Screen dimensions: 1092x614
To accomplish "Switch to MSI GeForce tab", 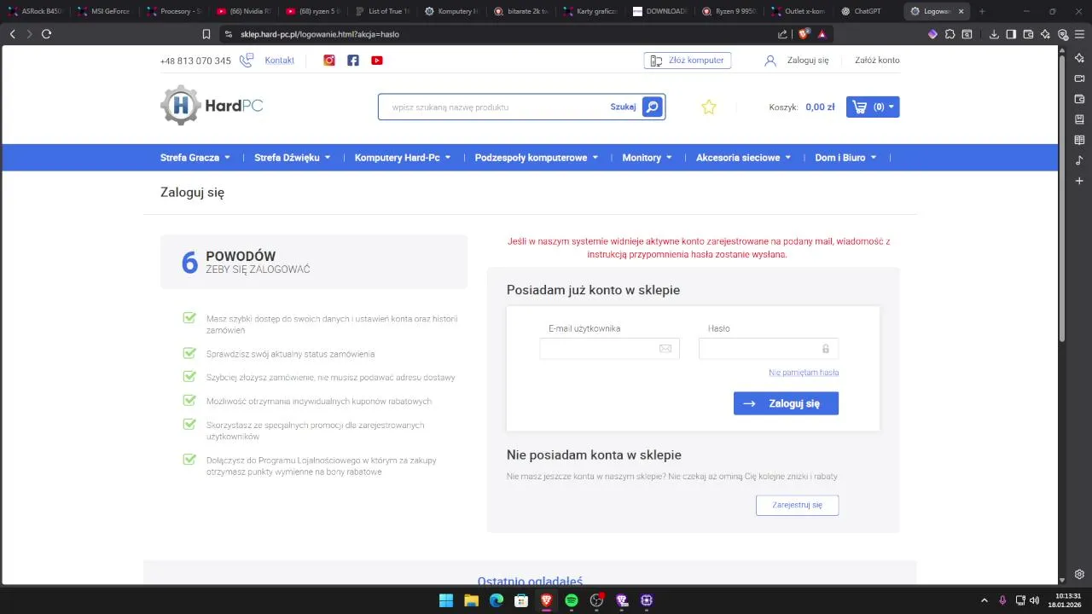I will click(105, 11).
